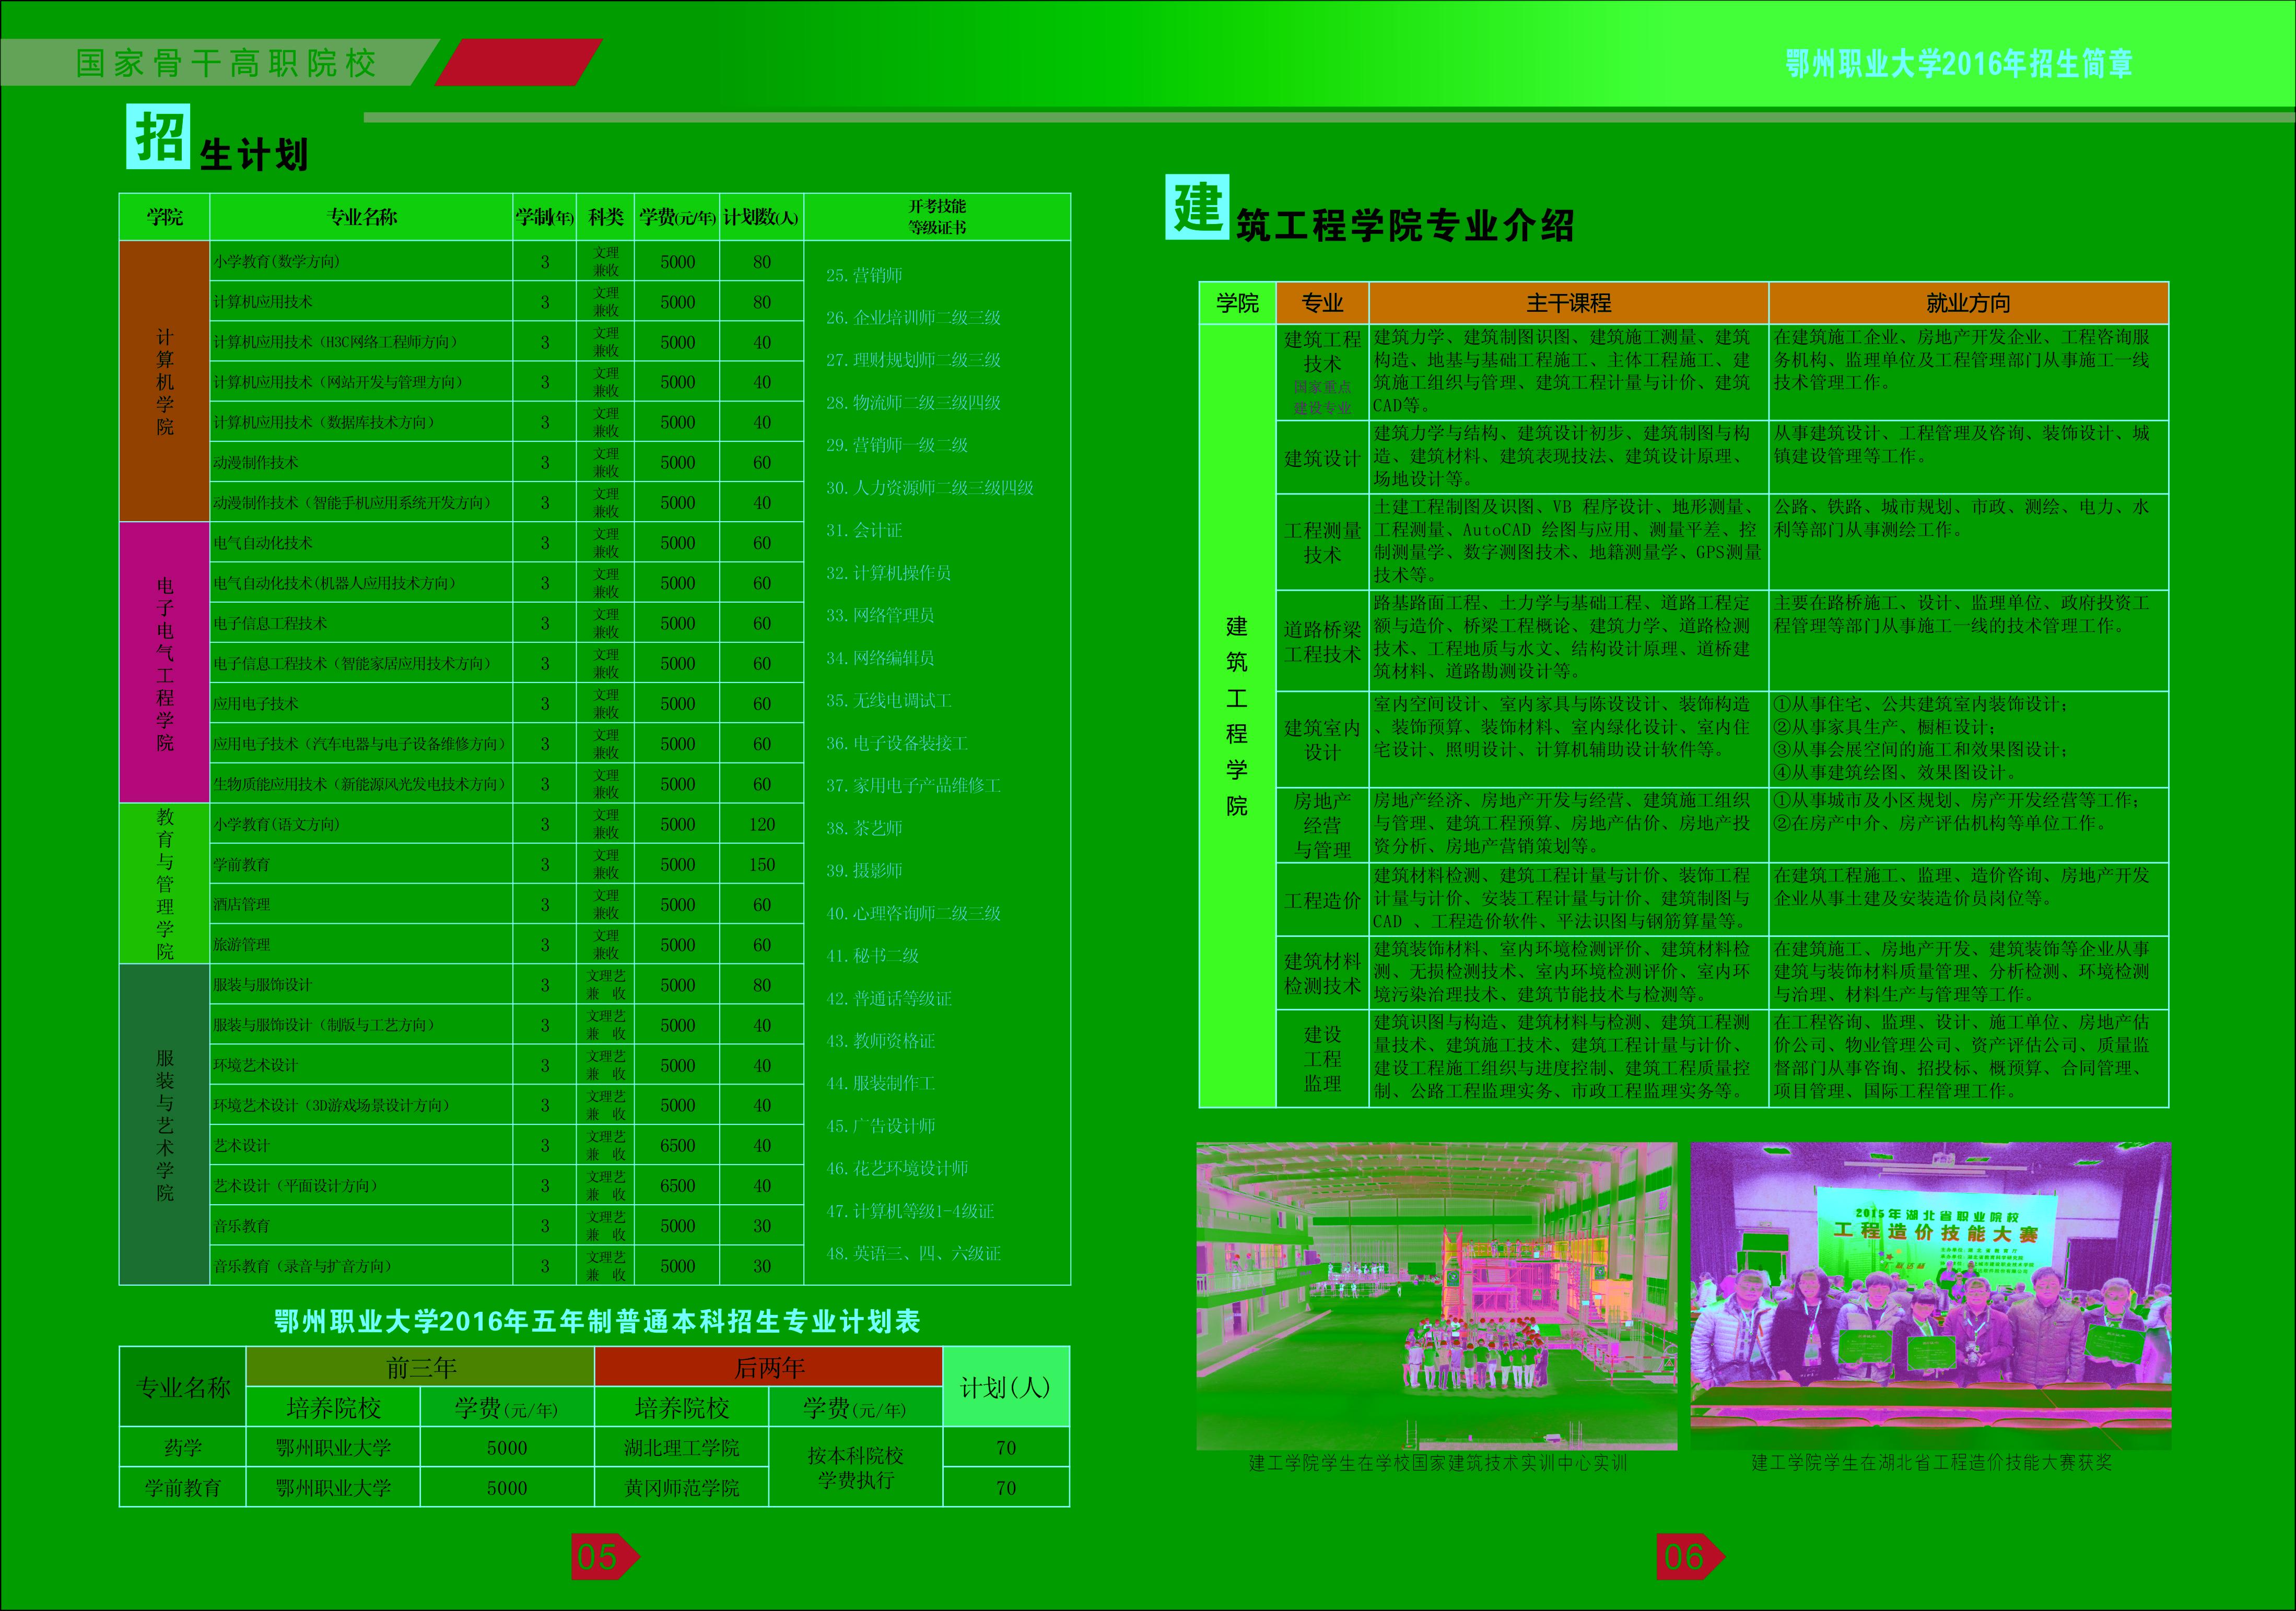Click the red parallelogram banner shape
This screenshot has height=1611, width=2296.
518,62
